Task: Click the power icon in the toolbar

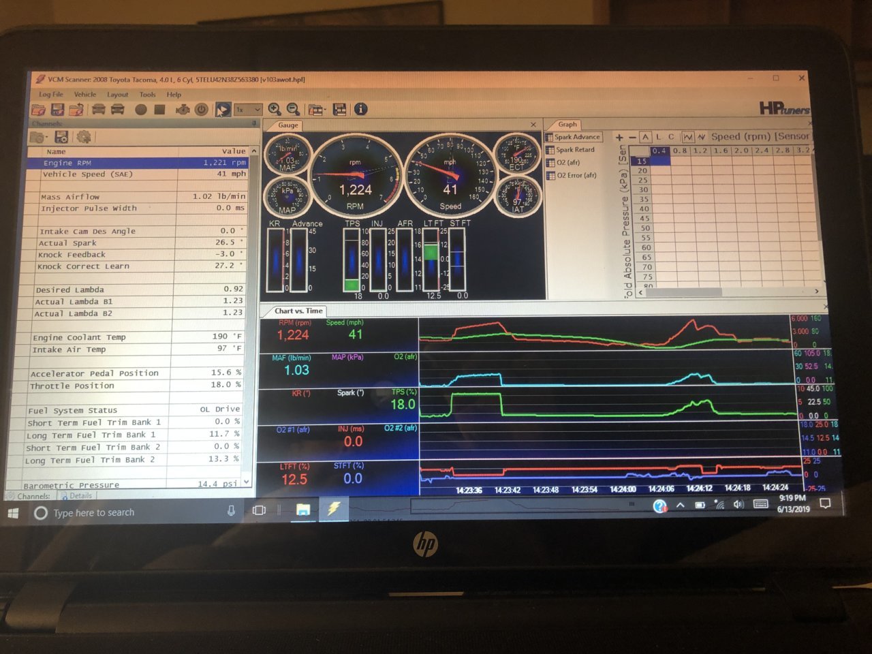Action: tap(202, 109)
